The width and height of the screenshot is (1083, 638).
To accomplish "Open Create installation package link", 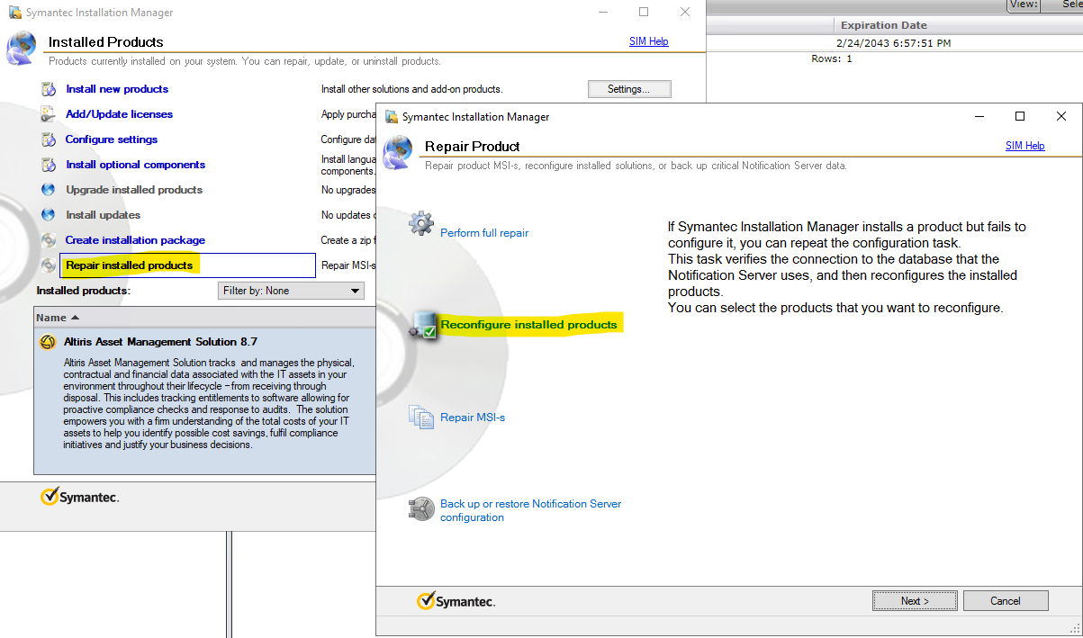I will coord(135,240).
